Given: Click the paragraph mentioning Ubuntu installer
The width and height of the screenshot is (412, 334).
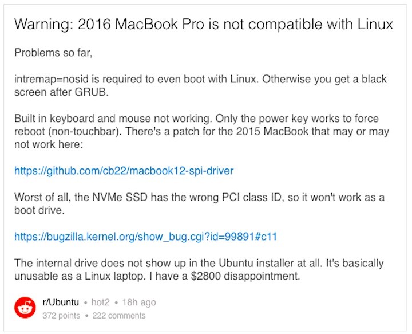Looking at the screenshot, I should [199, 270].
